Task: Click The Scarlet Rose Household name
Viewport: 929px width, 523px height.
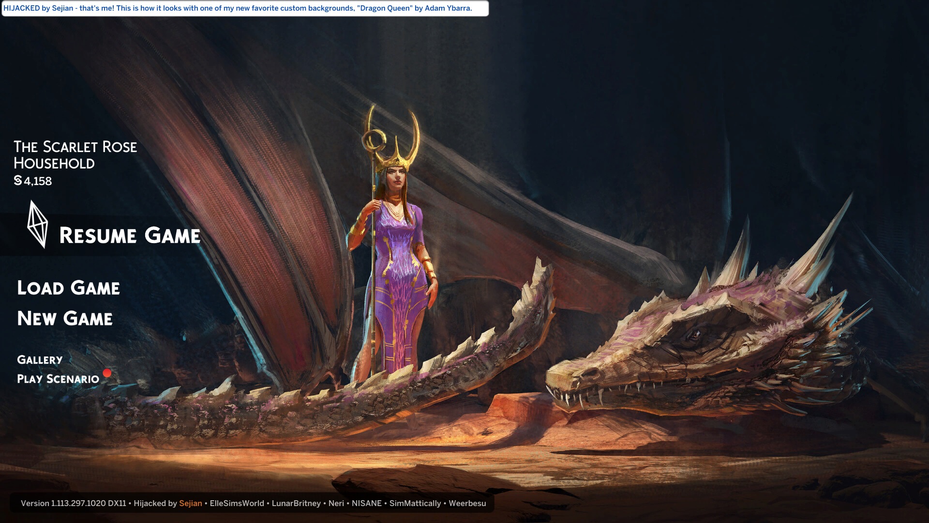Action: coord(75,155)
